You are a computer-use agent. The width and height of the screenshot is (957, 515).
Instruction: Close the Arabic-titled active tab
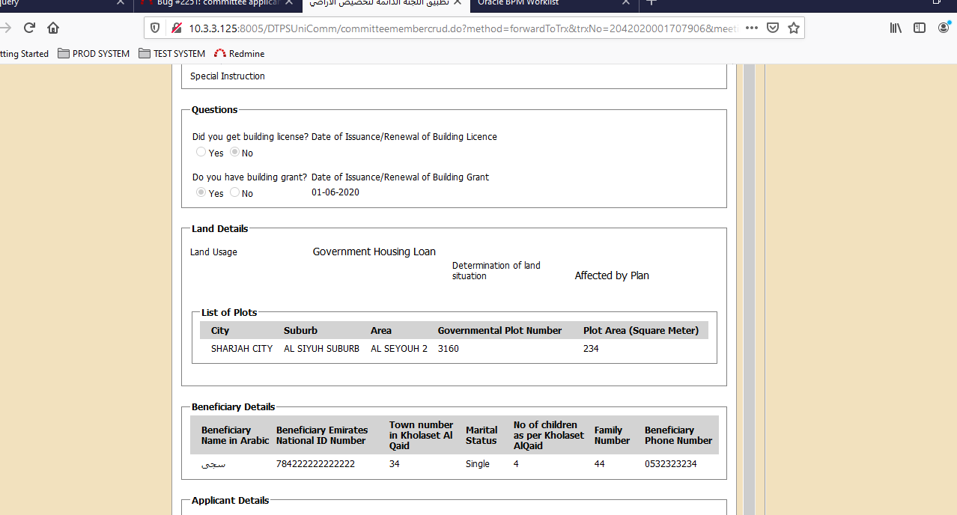click(x=457, y=2)
